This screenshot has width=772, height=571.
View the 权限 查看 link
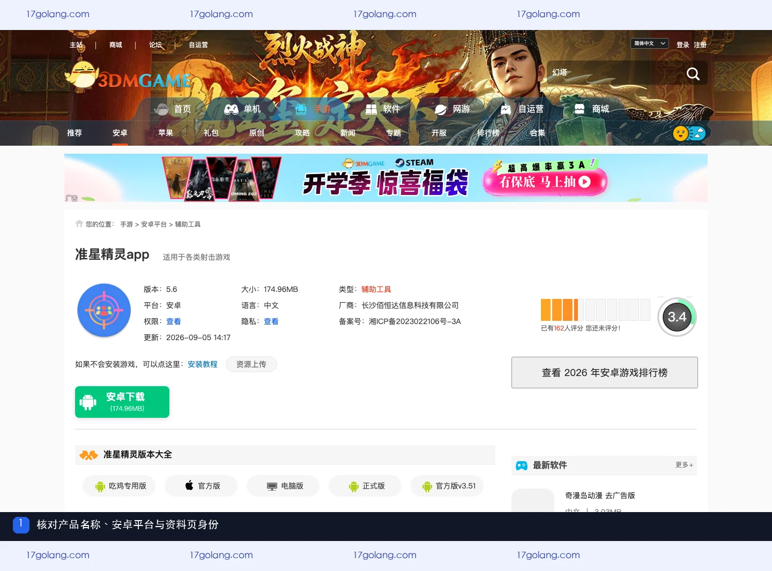click(174, 321)
